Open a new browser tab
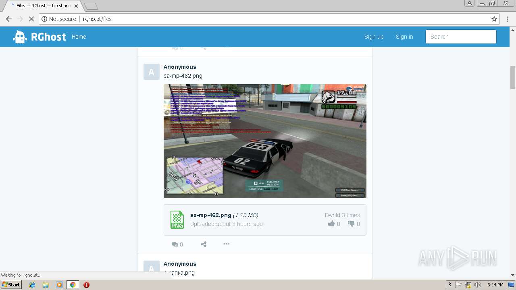The height and width of the screenshot is (290, 516). (91, 6)
